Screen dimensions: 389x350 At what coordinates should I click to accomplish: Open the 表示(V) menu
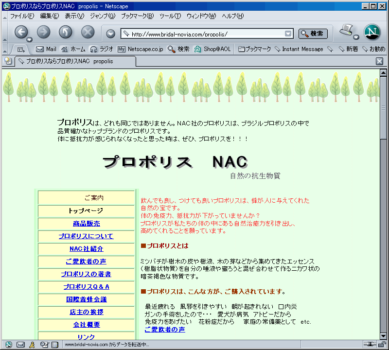(74, 16)
